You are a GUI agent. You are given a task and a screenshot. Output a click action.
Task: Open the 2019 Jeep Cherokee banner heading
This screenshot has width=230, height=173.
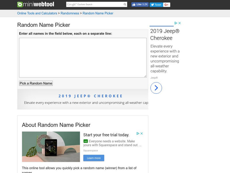91,96
